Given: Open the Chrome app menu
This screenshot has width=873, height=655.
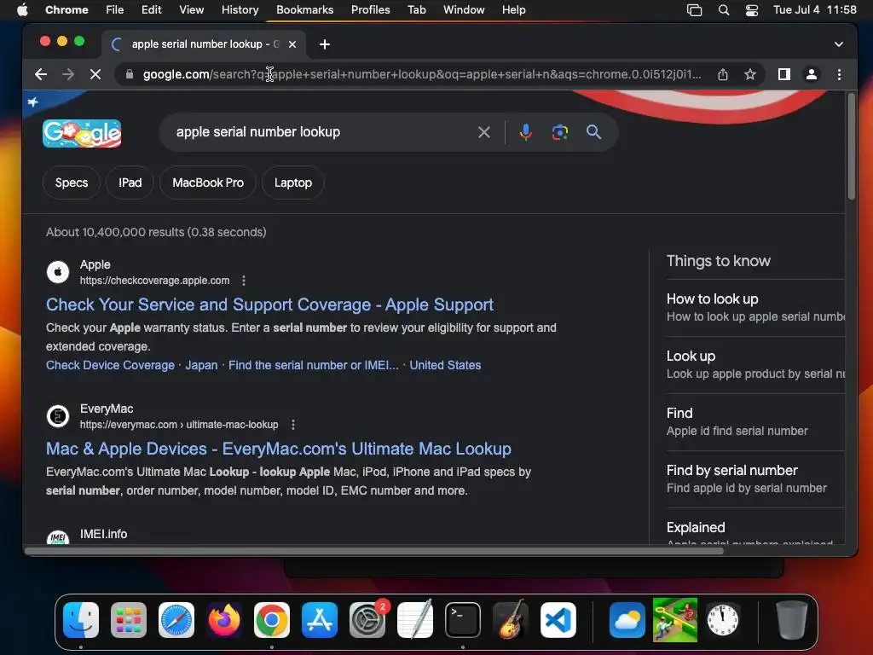Looking at the screenshot, I should (x=66, y=9).
